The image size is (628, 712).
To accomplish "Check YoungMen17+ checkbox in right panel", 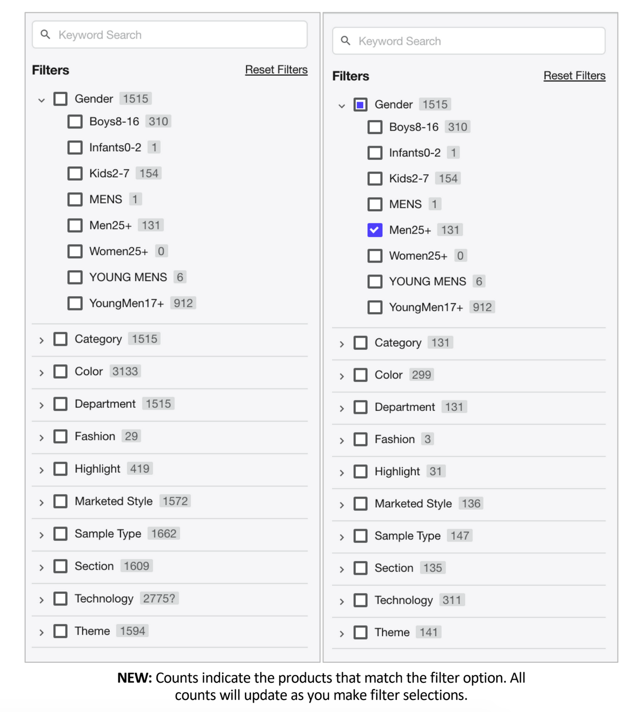I will click(375, 307).
